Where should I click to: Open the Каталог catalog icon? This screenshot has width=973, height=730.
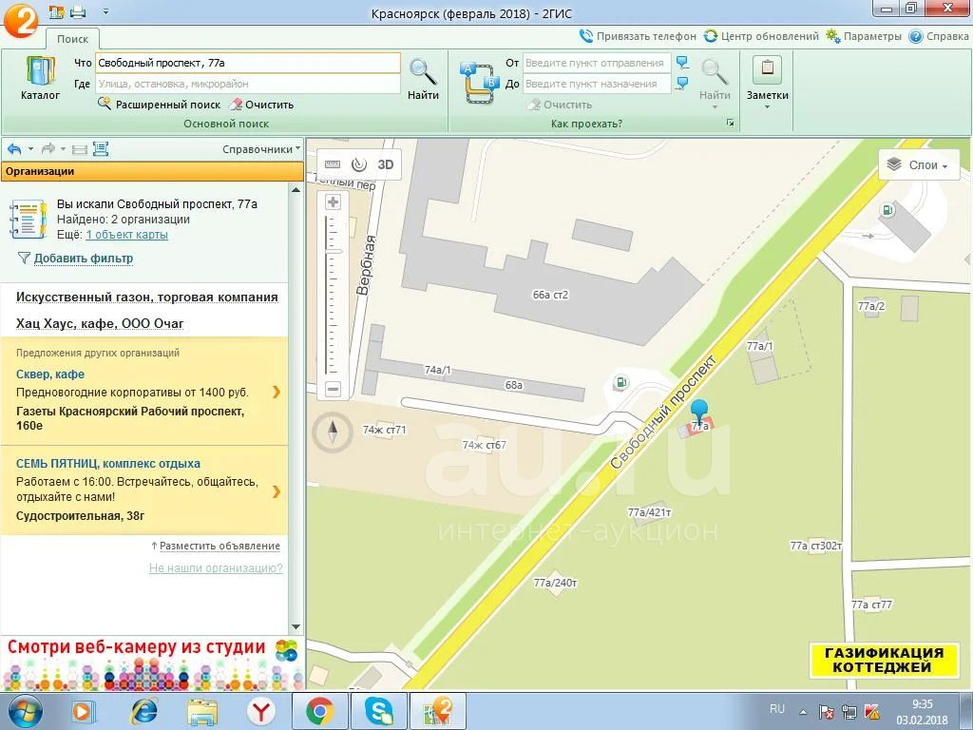[40, 70]
